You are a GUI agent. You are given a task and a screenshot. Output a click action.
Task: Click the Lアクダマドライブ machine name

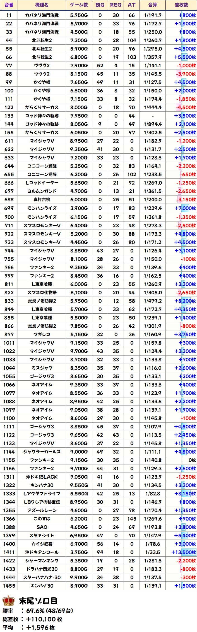tap(42, 493)
